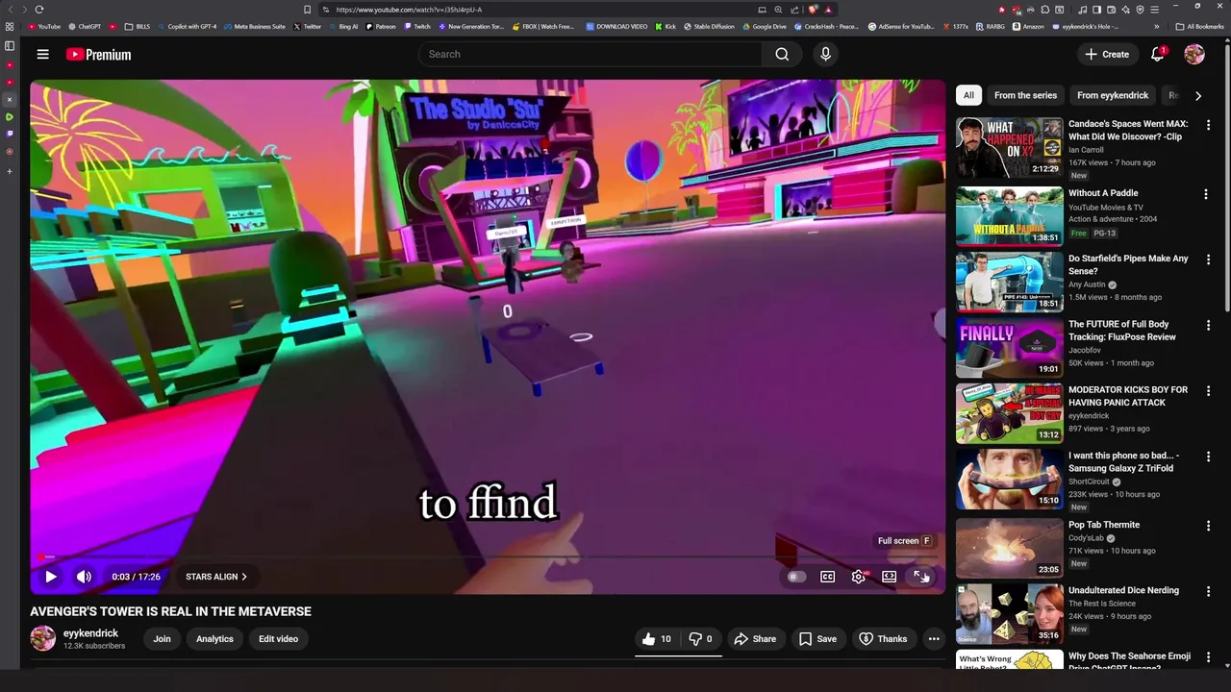
Task: Switch to theater mode
Action: click(x=890, y=577)
